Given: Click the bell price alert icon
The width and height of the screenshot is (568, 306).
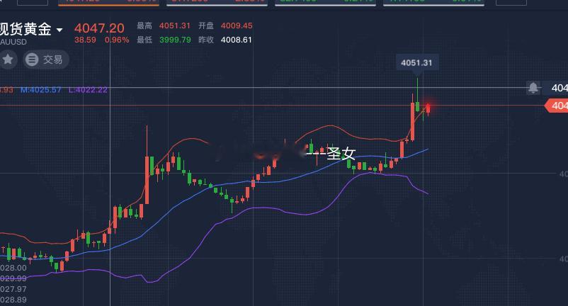Looking at the screenshot, I should pos(533,88).
